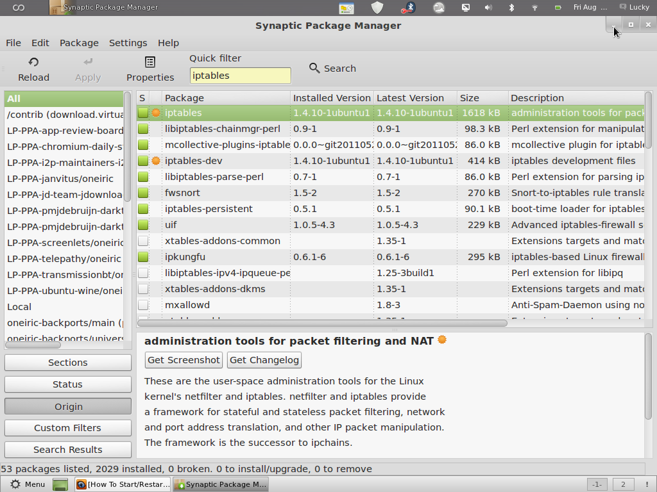Viewport: 657px width, 492px height.
Task: Open the File menu
Action: (x=13, y=43)
